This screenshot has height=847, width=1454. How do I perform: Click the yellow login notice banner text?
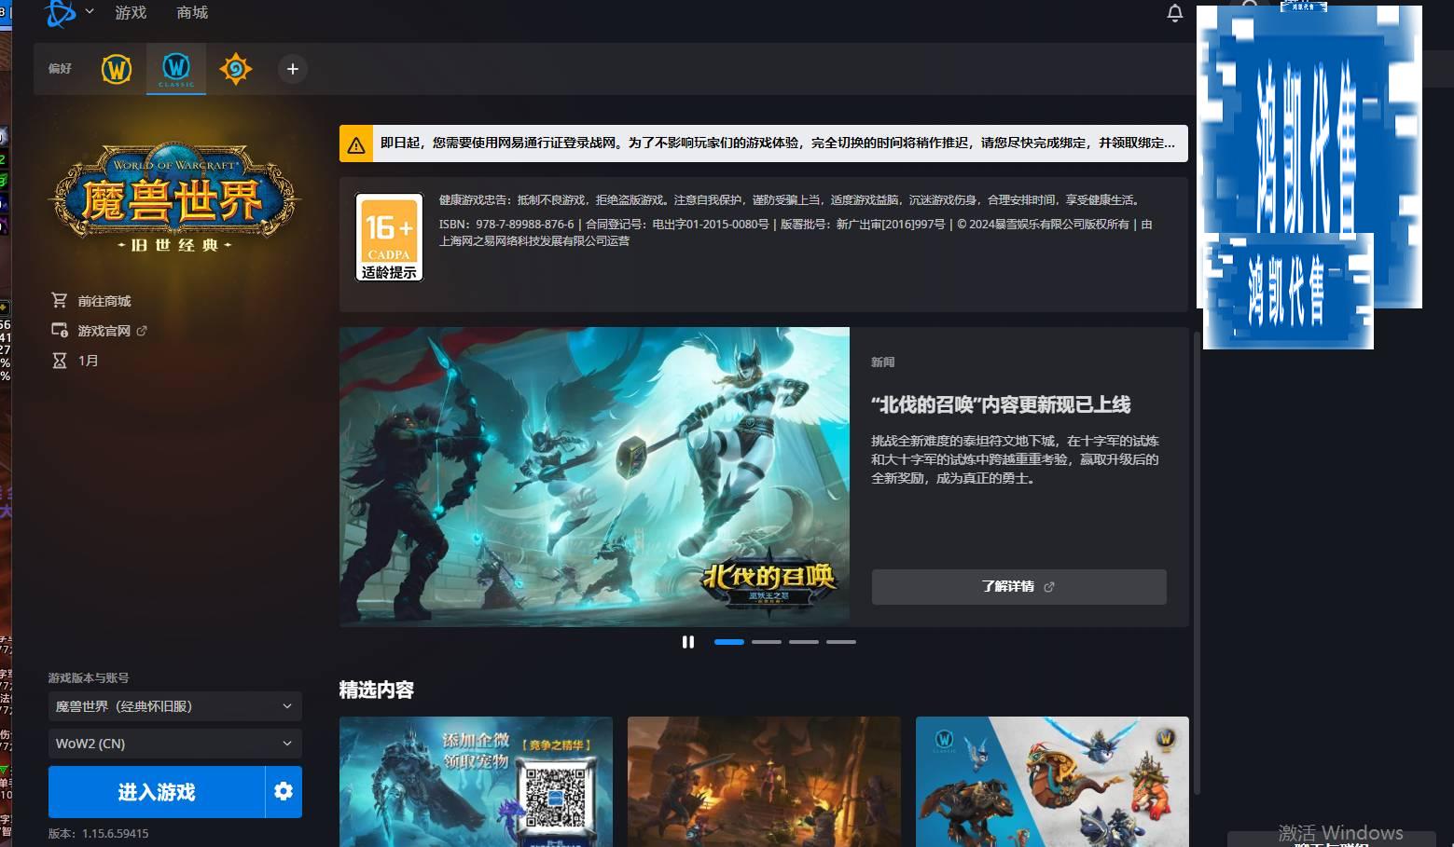click(778, 143)
